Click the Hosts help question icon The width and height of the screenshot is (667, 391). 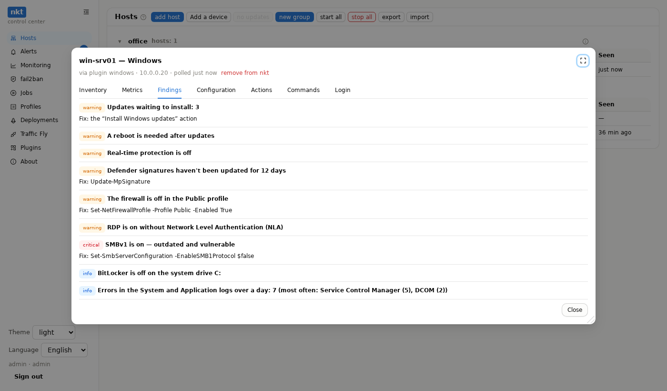tap(143, 17)
